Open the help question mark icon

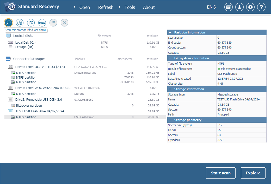(261, 7)
